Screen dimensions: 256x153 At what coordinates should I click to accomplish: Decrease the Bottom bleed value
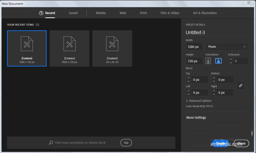tap(214, 81)
